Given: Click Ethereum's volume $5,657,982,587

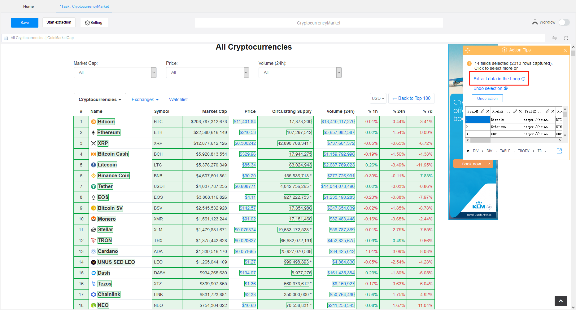Looking at the screenshot, I should 339,132.
